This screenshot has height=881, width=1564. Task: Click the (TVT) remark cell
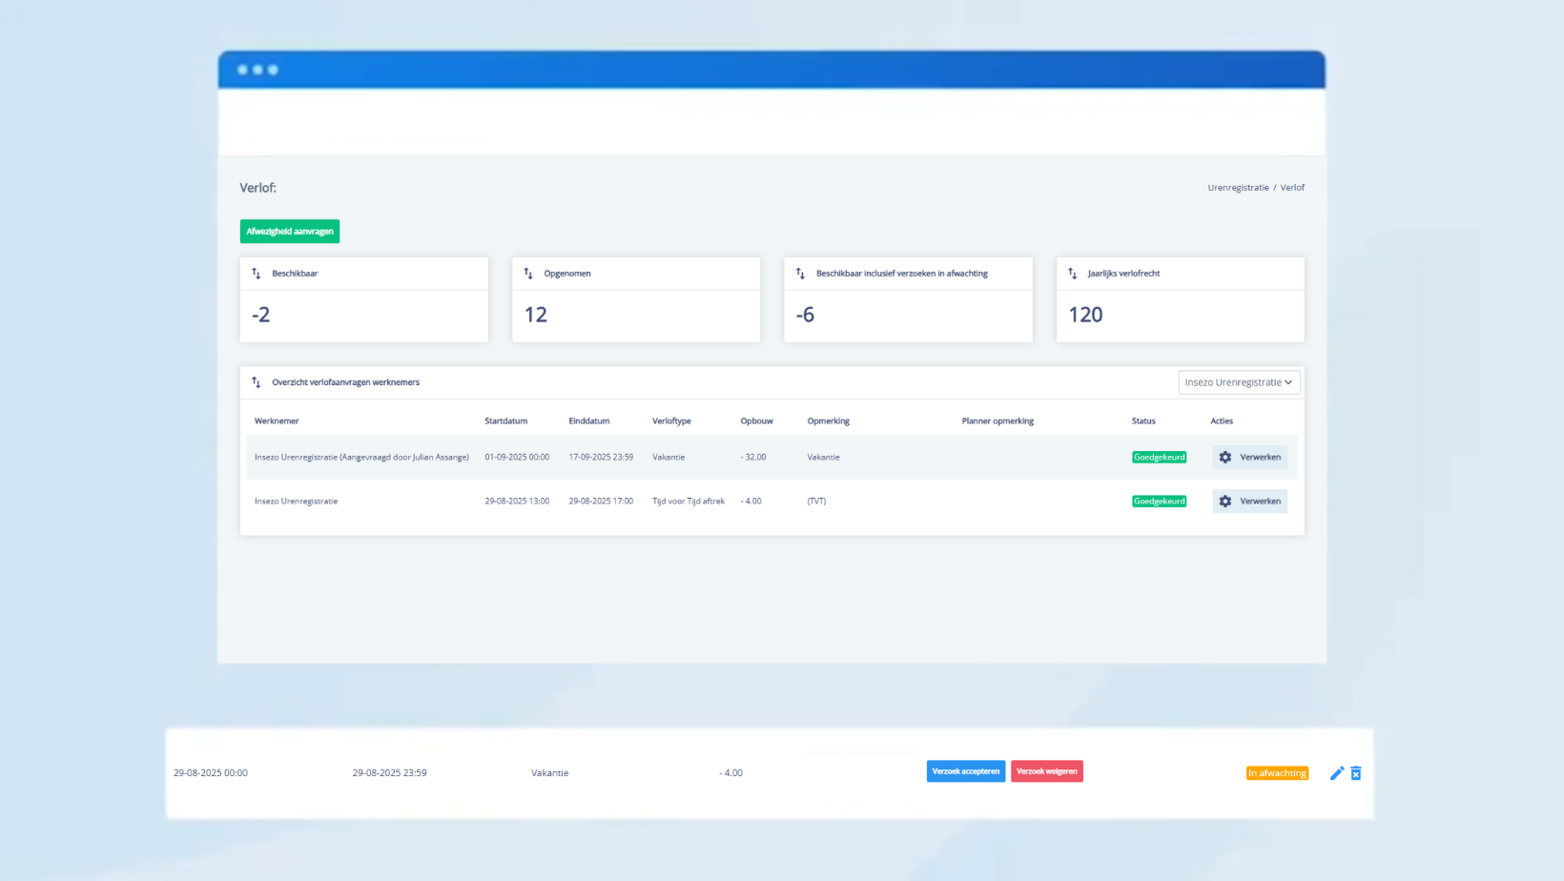coord(816,502)
